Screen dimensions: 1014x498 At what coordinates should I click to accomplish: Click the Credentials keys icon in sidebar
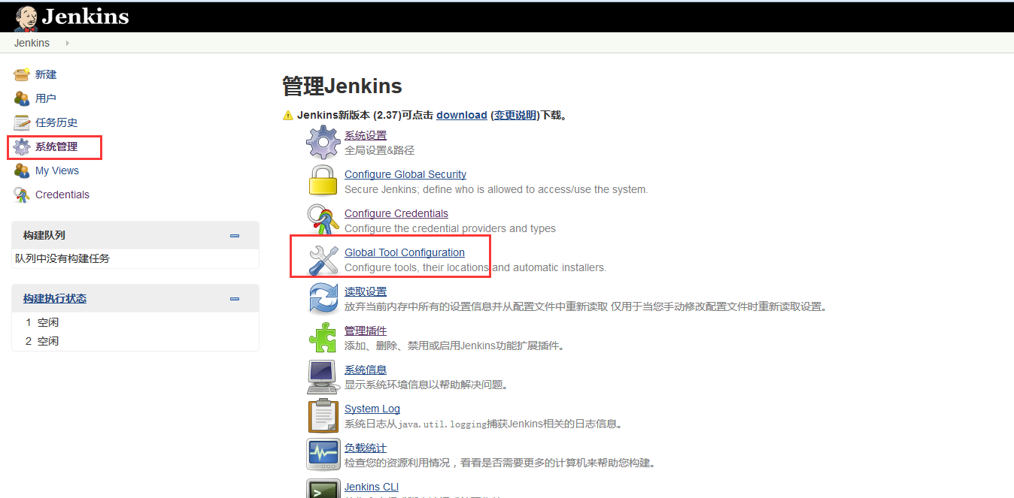(22, 195)
